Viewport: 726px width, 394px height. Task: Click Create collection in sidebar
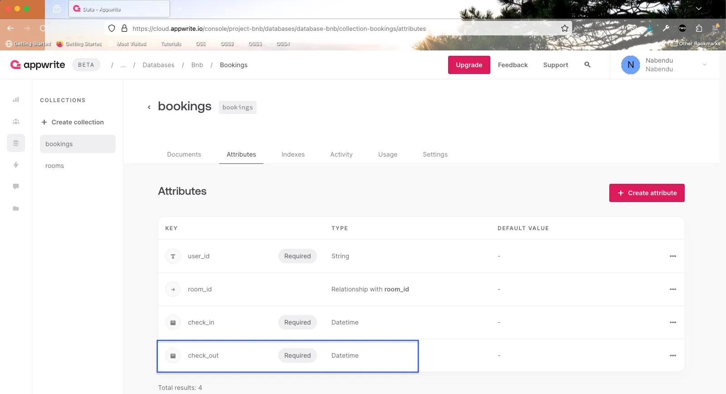pos(73,122)
